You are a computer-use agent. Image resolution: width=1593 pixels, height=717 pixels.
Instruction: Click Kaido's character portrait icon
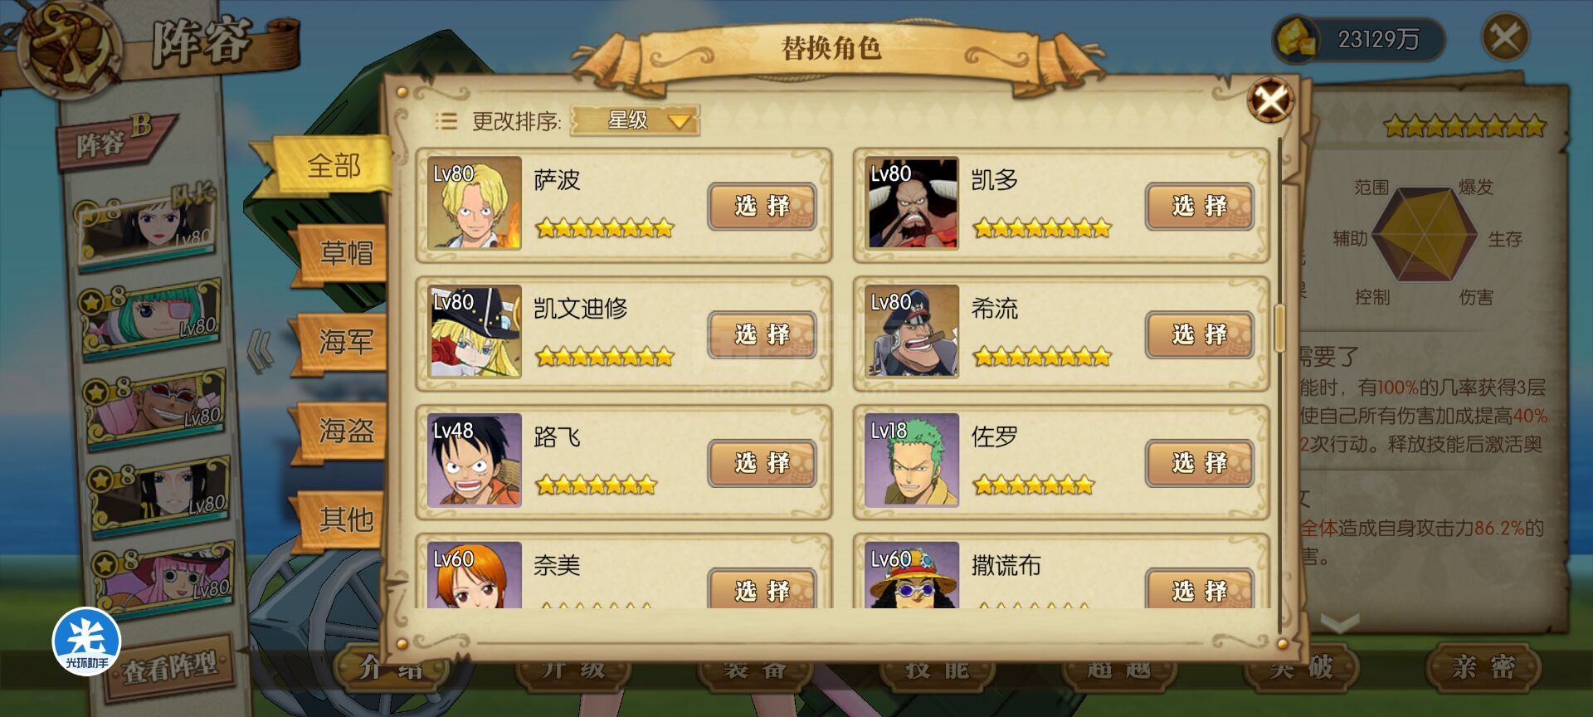click(x=911, y=203)
